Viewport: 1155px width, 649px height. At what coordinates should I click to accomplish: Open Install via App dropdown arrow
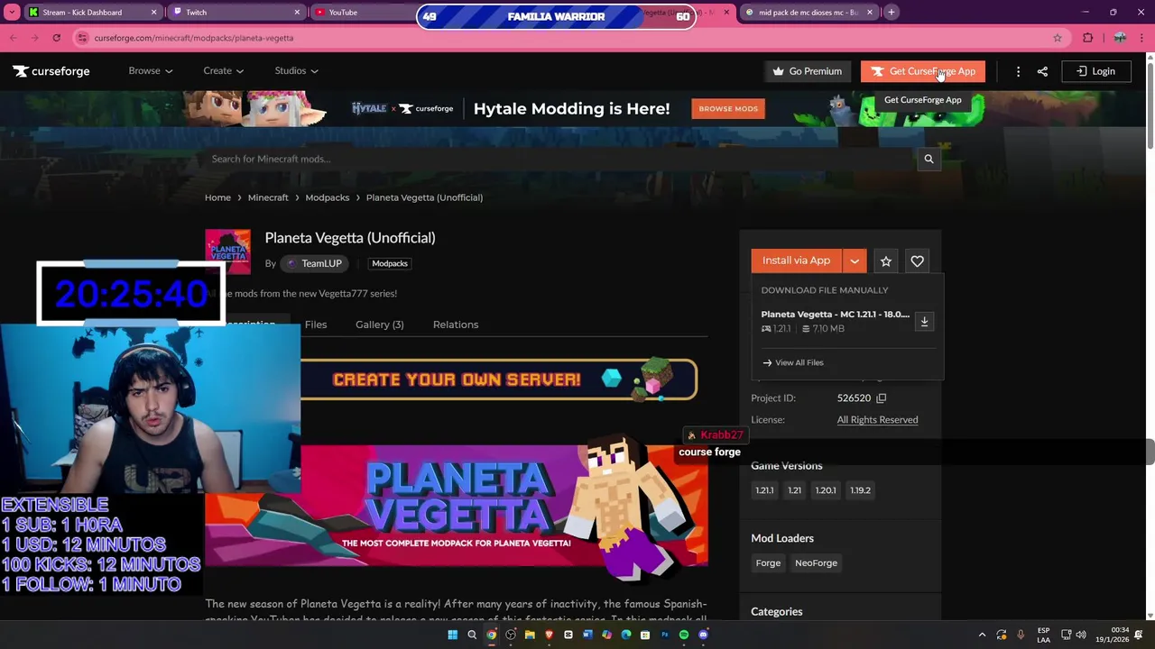pyautogui.click(x=854, y=261)
